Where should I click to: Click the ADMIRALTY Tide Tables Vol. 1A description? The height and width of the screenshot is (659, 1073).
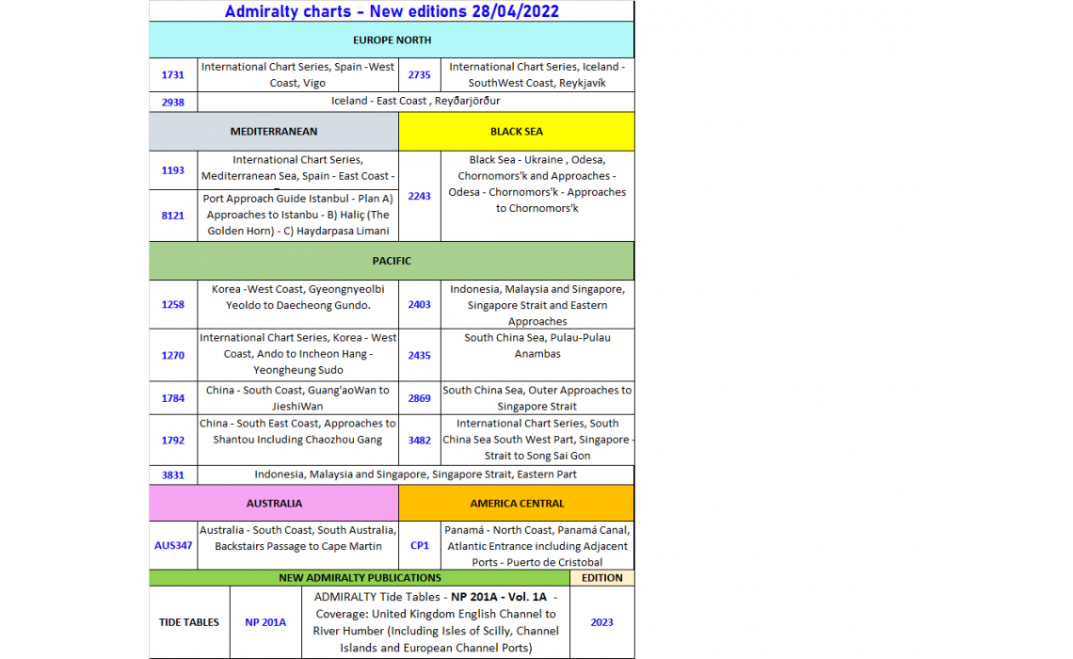click(435, 622)
